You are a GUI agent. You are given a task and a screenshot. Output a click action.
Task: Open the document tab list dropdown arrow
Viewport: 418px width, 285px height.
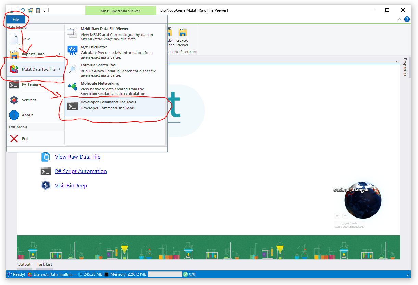(x=397, y=61)
